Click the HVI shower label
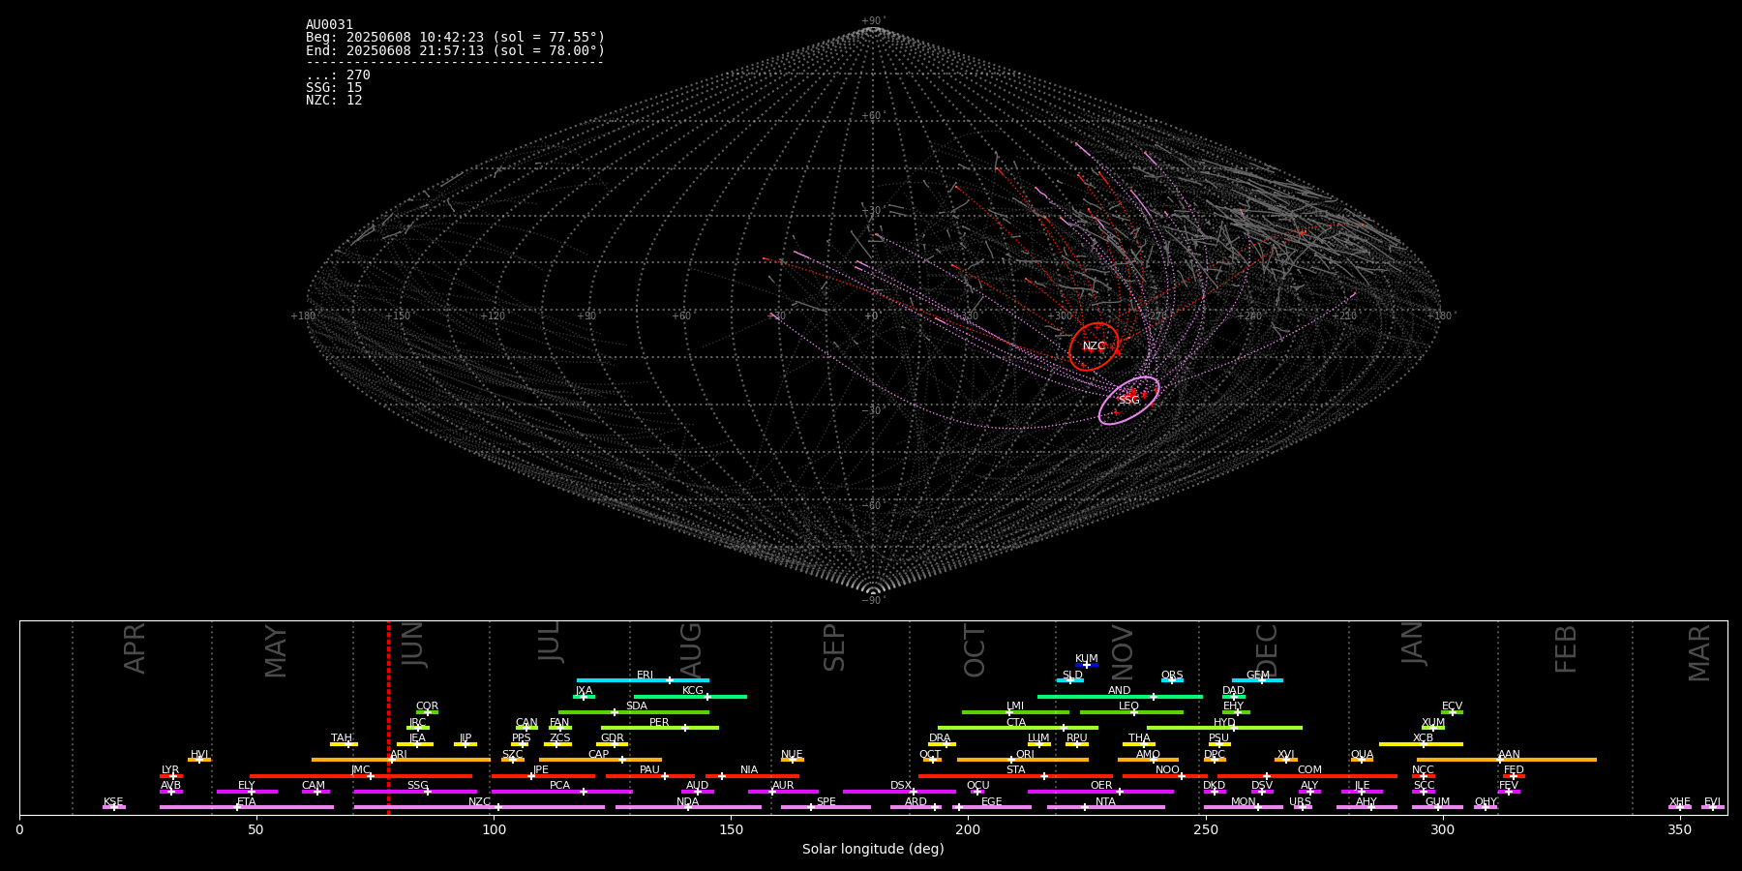The height and width of the screenshot is (871, 1742). tap(199, 755)
